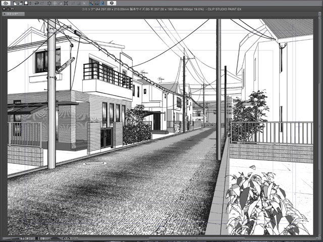This screenshot has width=323, height=242.
Task: Clear selection with the delete icon
Action: 49,3
